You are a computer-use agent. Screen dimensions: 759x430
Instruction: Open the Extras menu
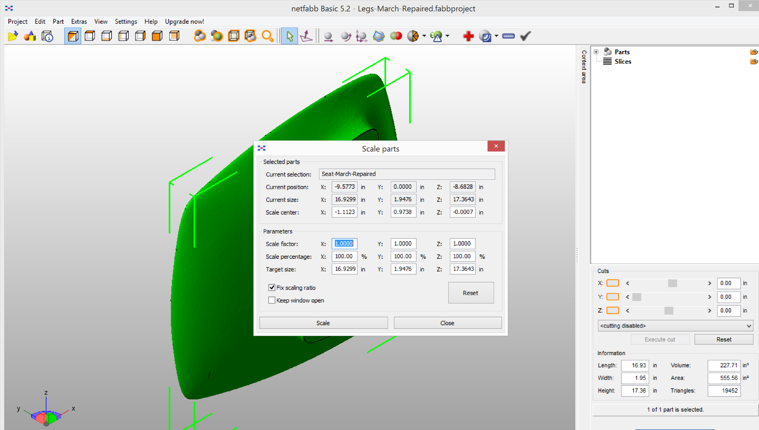(79, 21)
